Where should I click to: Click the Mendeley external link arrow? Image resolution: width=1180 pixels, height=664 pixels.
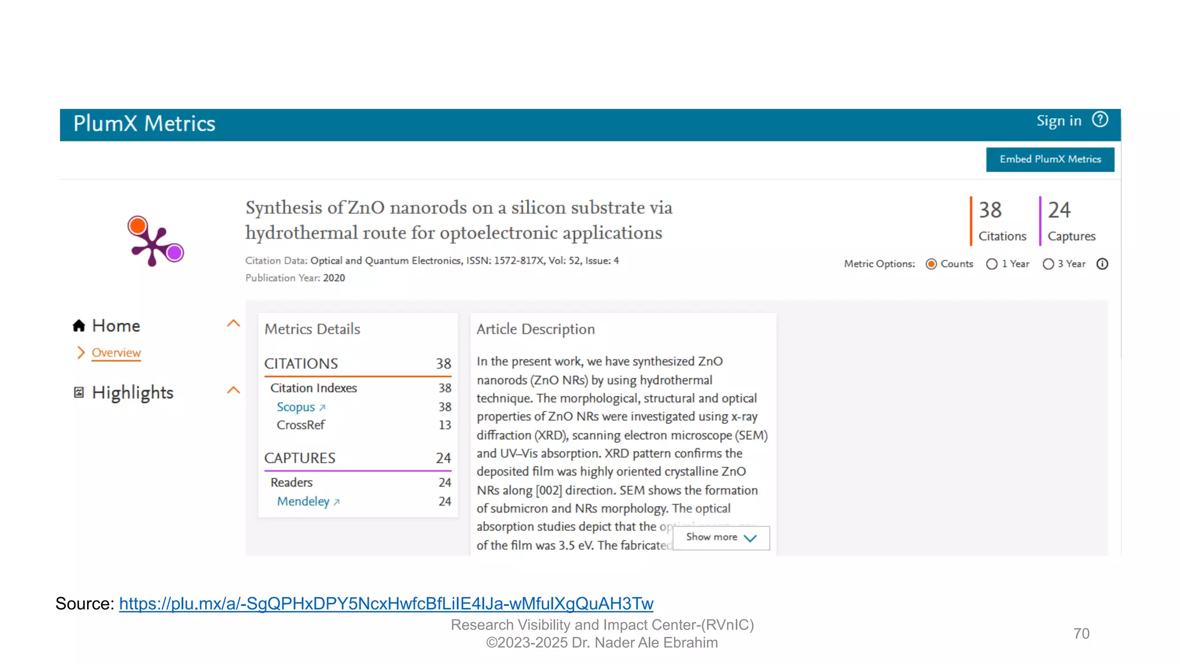[x=336, y=502]
